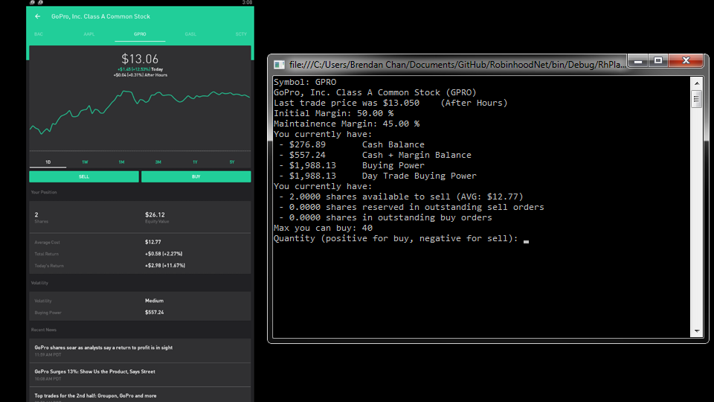Select the GPRO stock tab
Screen dimensions: 714x402
[x=140, y=34]
